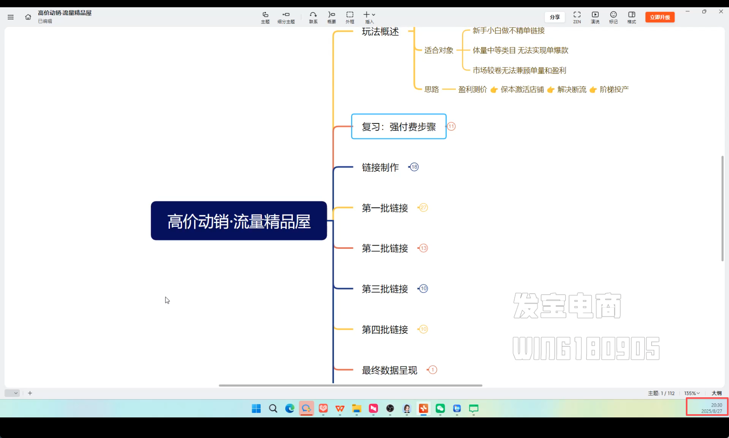Image resolution: width=729 pixels, height=438 pixels.
Task: Expand the 链接制作 branch with 18 subtopics
Action: point(414,167)
